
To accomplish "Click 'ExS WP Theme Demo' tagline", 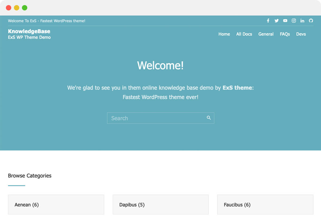I will pyautogui.click(x=29, y=37).
